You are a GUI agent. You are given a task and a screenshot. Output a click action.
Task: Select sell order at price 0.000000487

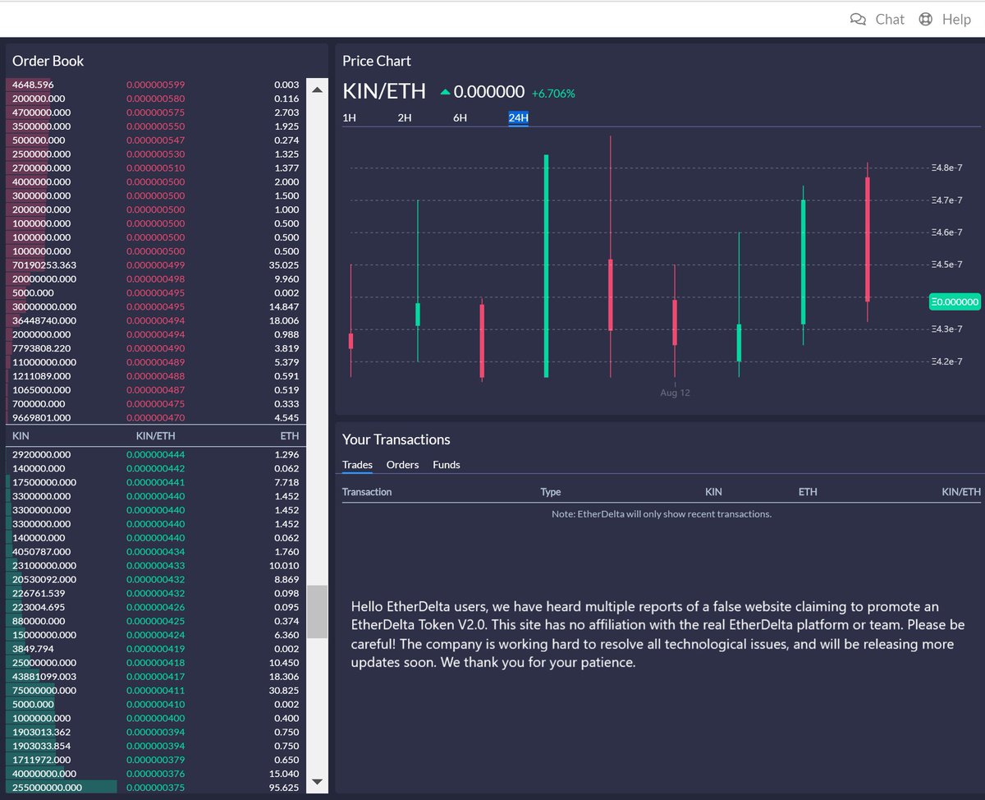pyautogui.click(x=156, y=390)
